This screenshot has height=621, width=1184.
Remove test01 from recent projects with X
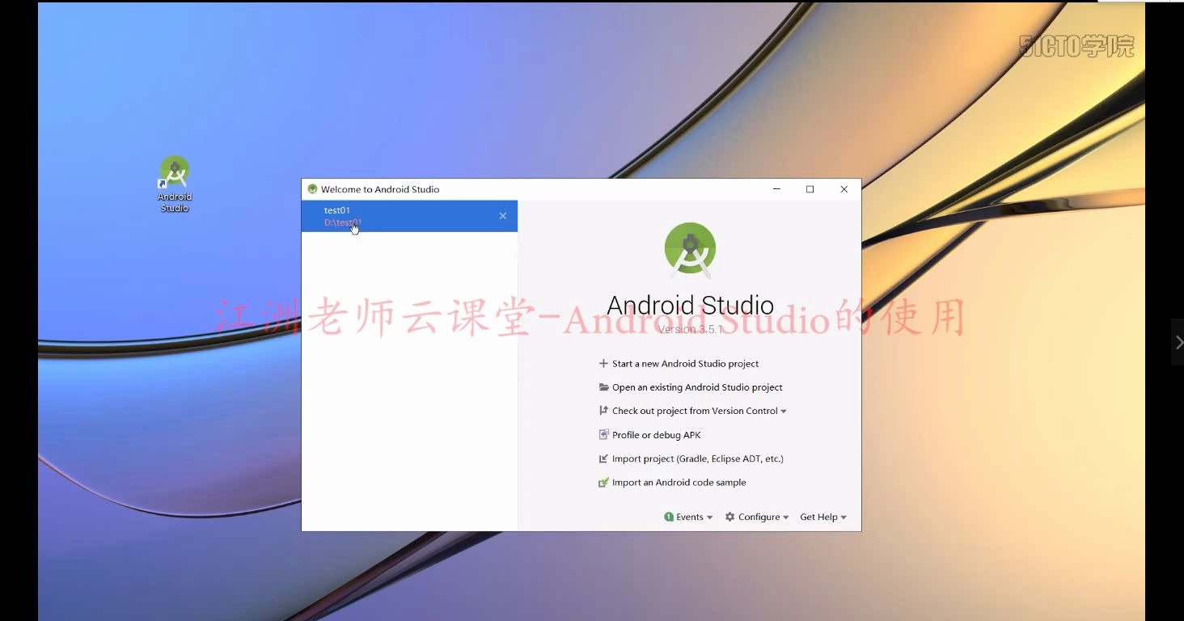point(503,216)
